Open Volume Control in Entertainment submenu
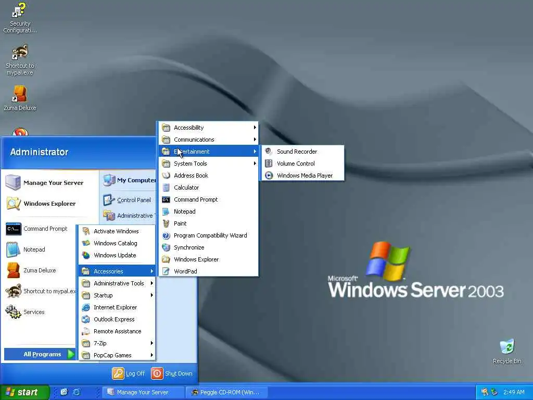533x400 pixels. click(303, 164)
